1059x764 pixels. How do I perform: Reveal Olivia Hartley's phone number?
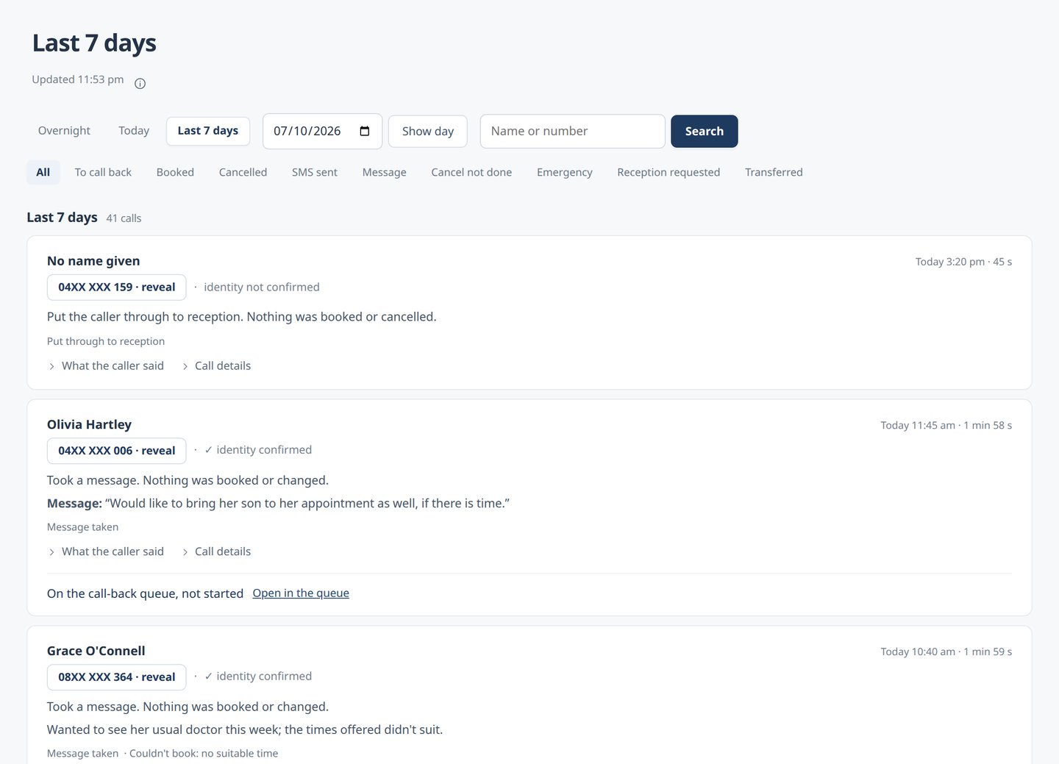click(117, 451)
